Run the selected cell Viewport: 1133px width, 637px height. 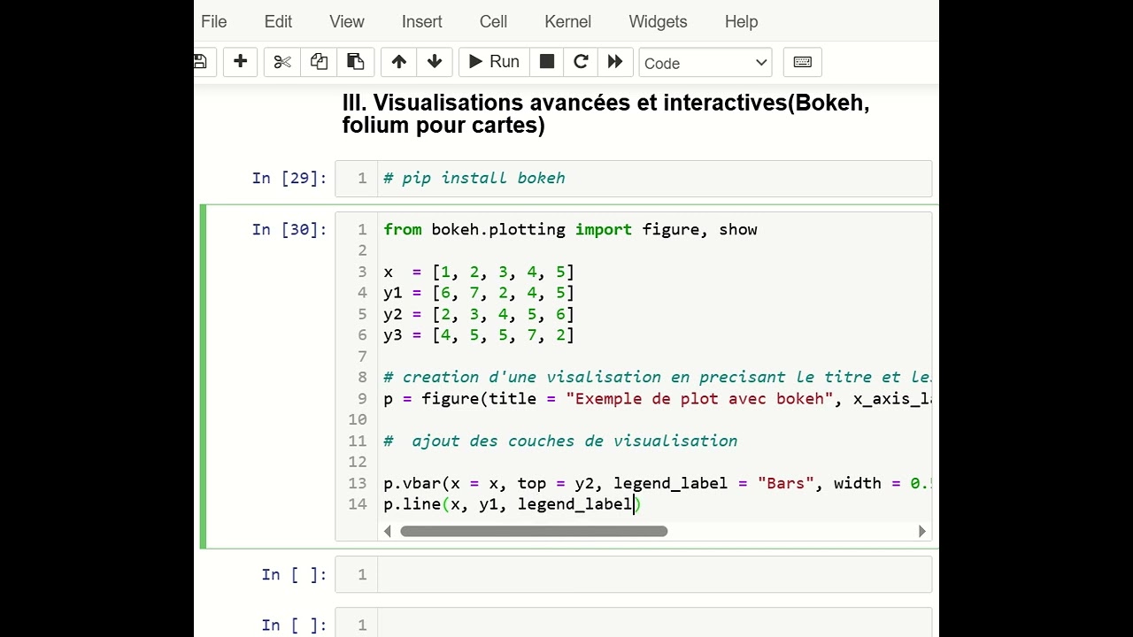(x=494, y=62)
